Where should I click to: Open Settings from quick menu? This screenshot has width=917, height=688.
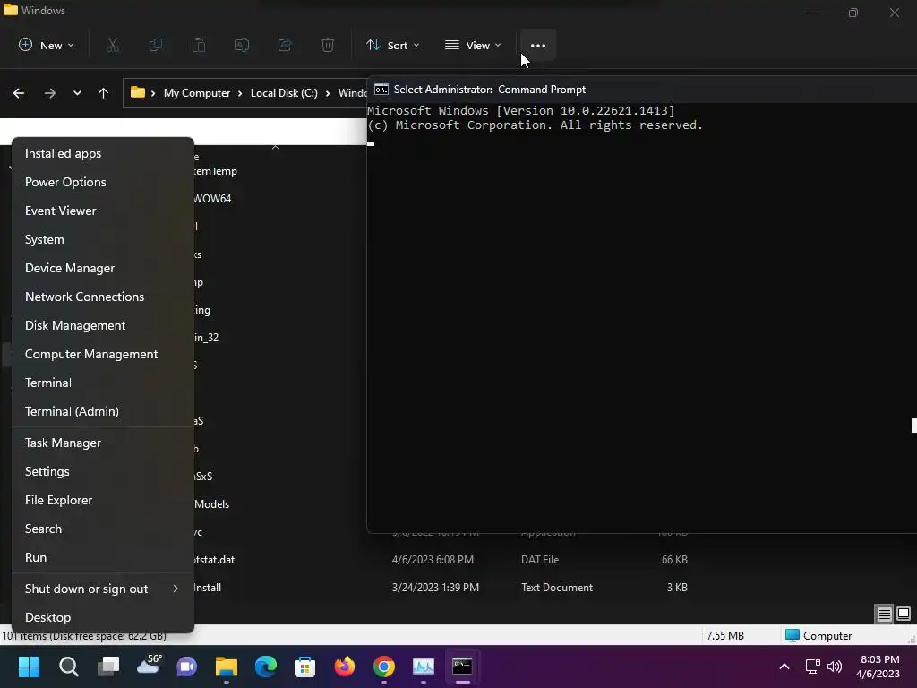103,471
